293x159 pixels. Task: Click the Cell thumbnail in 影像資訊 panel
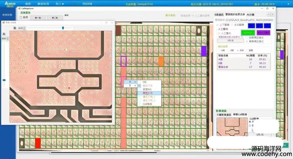232,127
